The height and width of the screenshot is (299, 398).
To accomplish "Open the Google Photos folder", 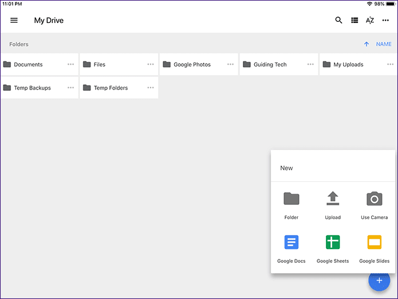I will [x=199, y=64].
